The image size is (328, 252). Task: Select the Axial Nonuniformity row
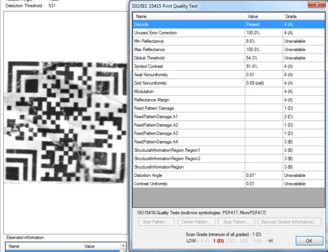pos(189,75)
